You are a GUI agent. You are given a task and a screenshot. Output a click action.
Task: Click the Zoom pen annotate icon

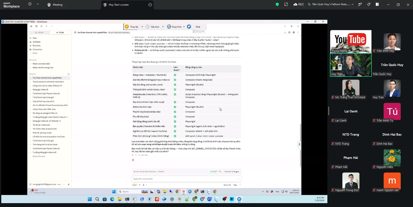coord(360,4)
